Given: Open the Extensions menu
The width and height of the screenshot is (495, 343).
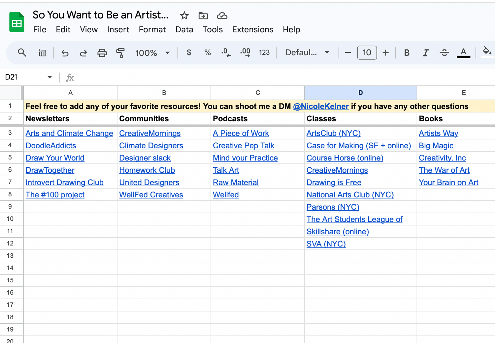Looking at the screenshot, I should (x=252, y=30).
